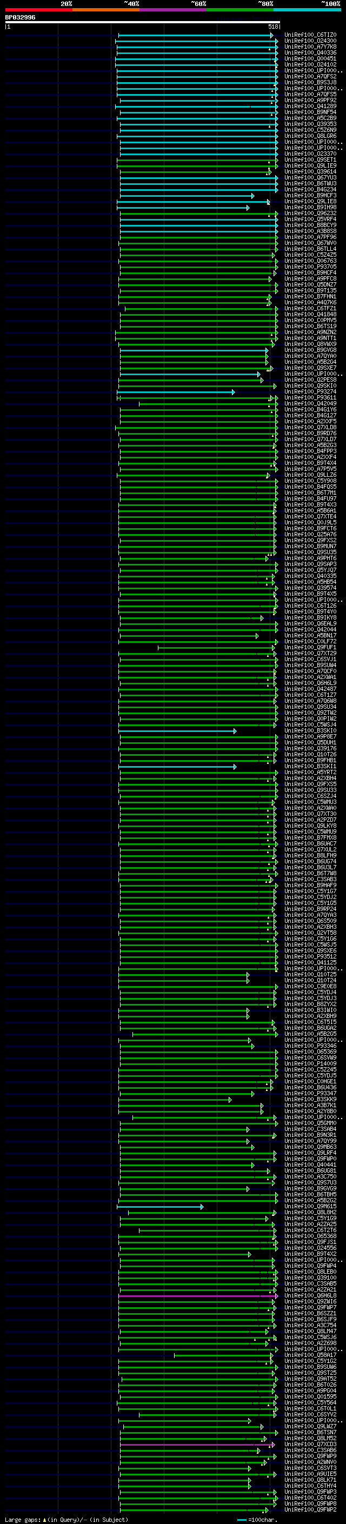Select the UniRef100_A9P8E7 label

[310, 737]
